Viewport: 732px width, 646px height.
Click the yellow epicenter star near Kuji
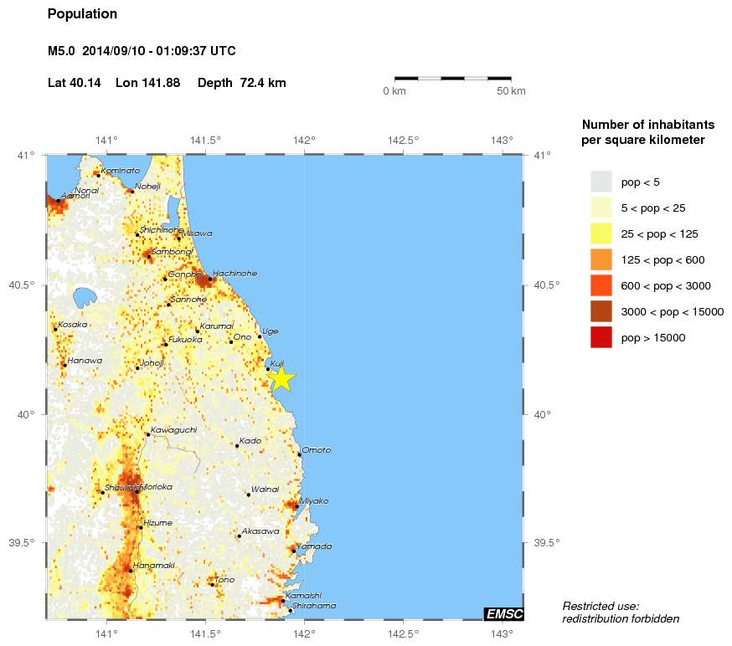[x=281, y=378]
